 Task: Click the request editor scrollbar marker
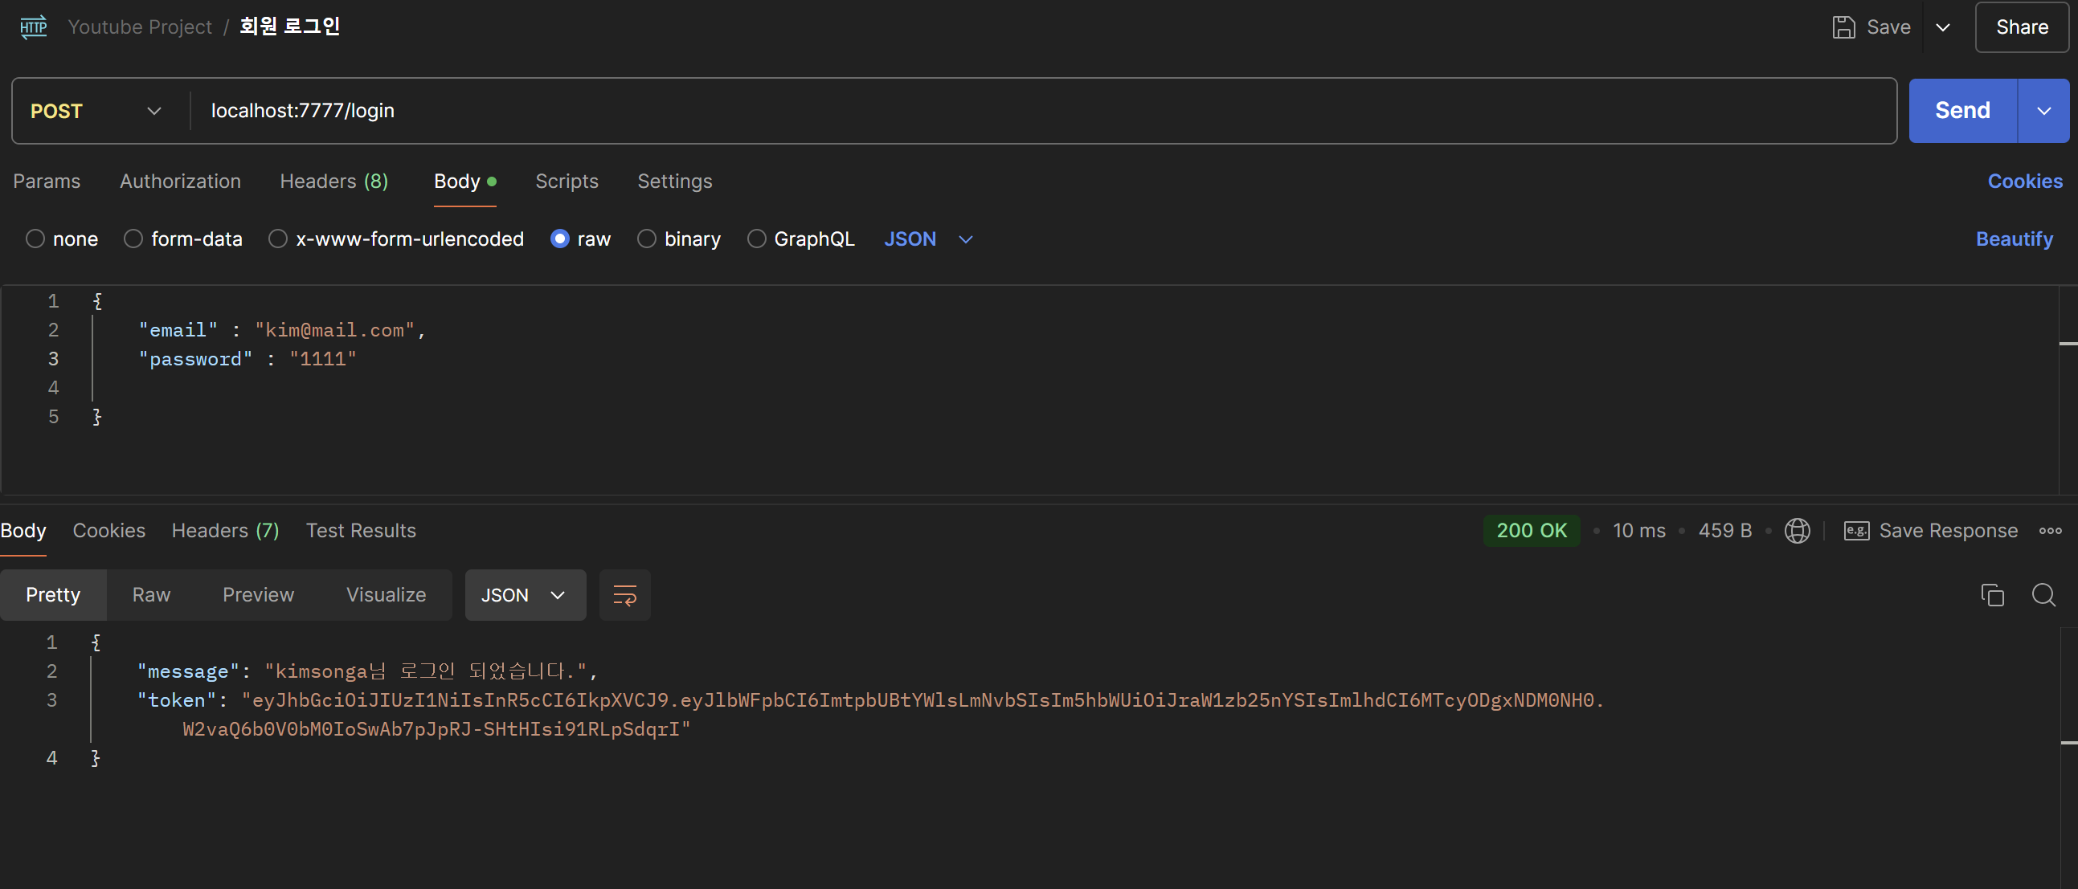coord(2068,345)
